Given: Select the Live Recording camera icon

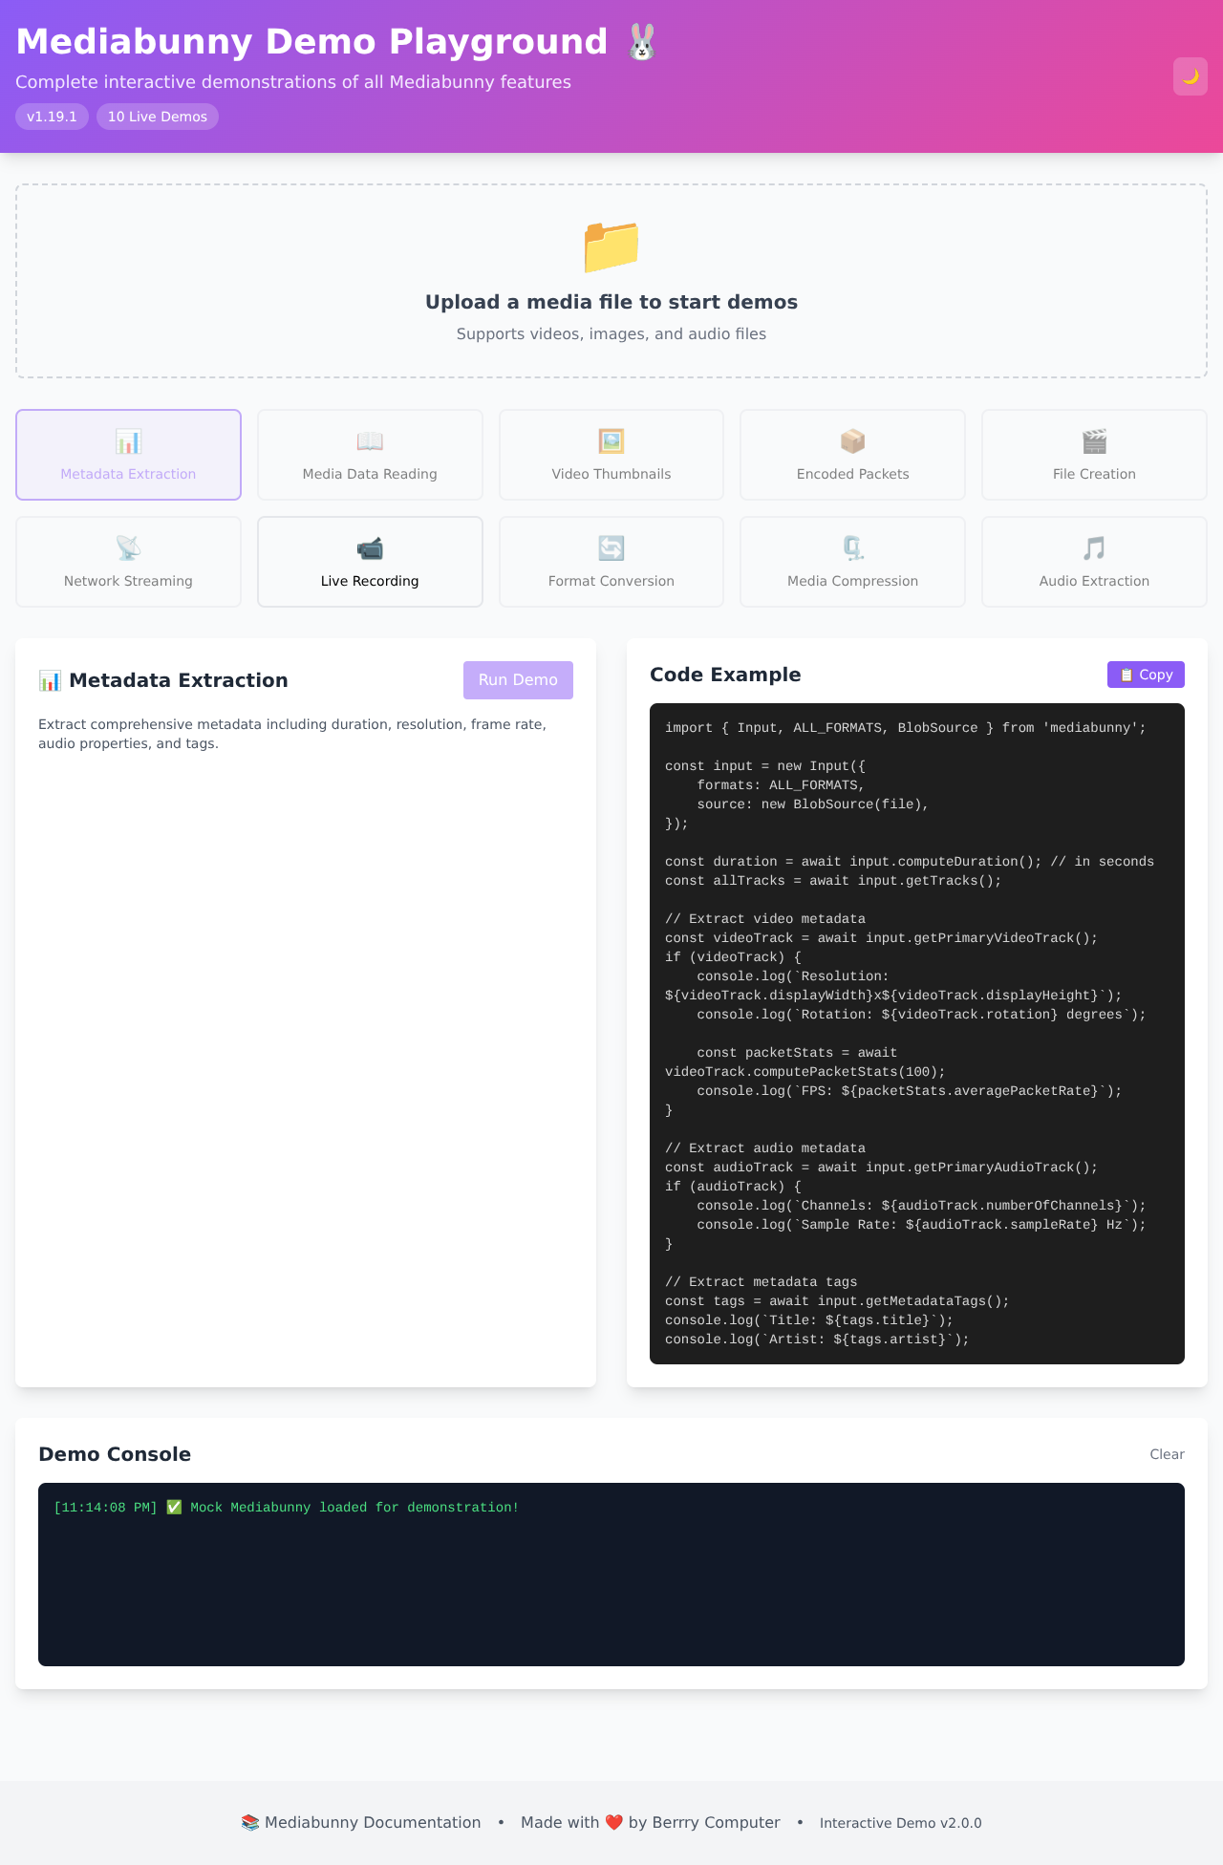Looking at the screenshot, I should pyautogui.click(x=370, y=548).
